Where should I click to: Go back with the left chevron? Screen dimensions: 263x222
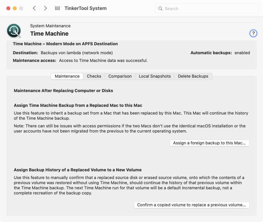pyautogui.click(x=34, y=8)
